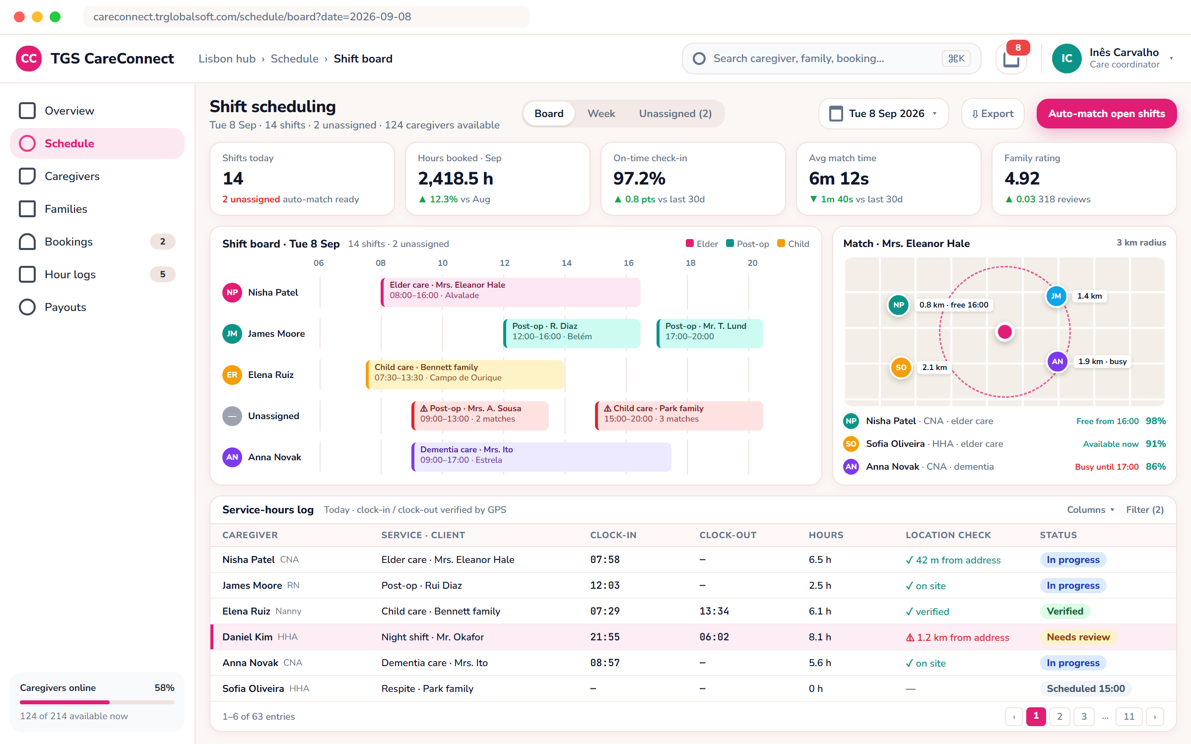Open the Dementia care Mrs. Ito shift block
The width and height of the screenshot is (1191, 744).
click(541, 457)
